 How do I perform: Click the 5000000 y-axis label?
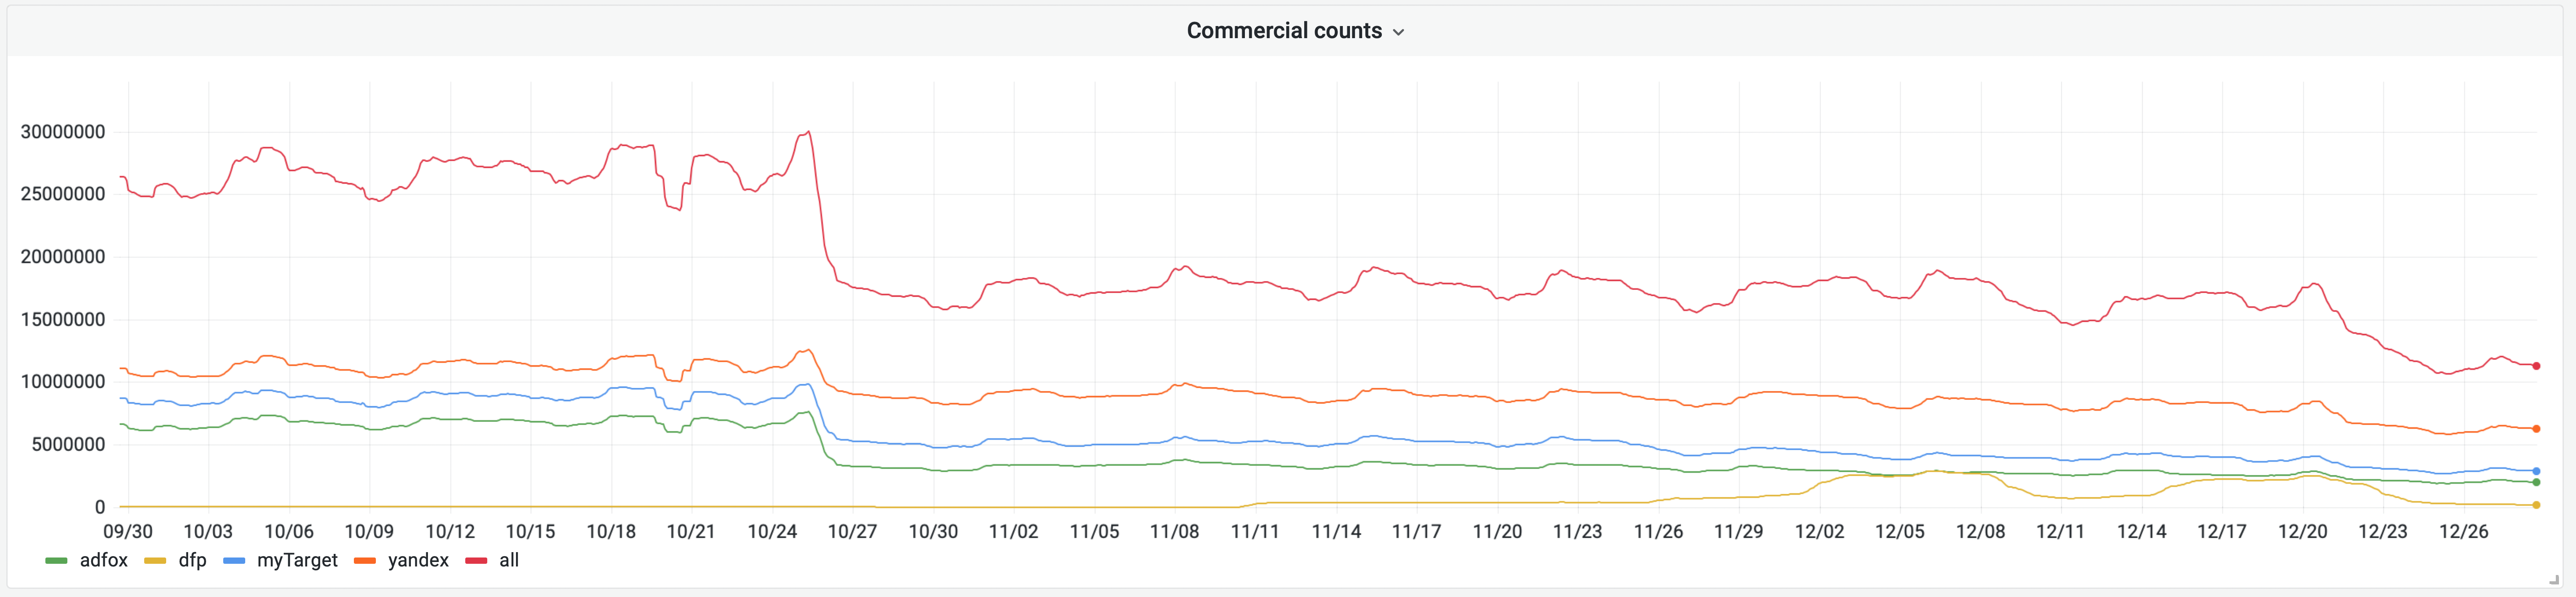pyautogui.click(x=68, y=445)
